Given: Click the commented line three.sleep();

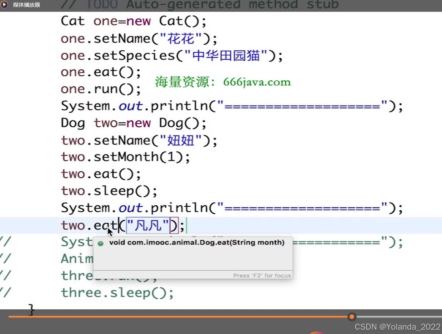Looking at the screenshot, I should point(117,293).
